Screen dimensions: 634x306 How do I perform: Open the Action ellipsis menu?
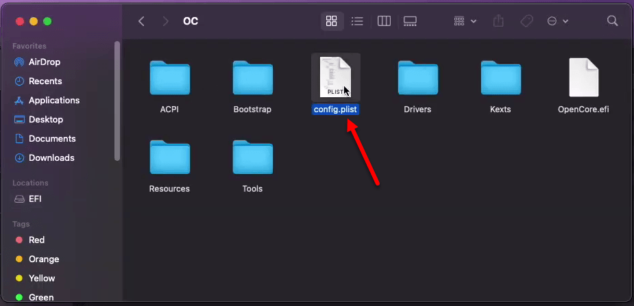click(558, 21)
